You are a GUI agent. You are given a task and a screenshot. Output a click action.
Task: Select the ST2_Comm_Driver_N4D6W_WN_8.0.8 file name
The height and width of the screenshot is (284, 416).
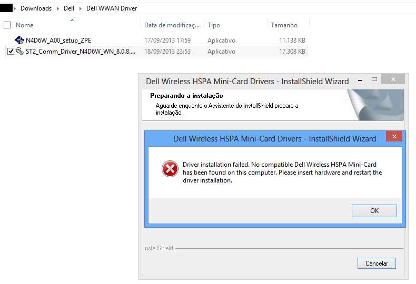[81, 52]
